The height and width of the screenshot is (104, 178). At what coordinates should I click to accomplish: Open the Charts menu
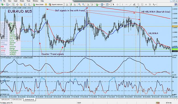(22, 1)
